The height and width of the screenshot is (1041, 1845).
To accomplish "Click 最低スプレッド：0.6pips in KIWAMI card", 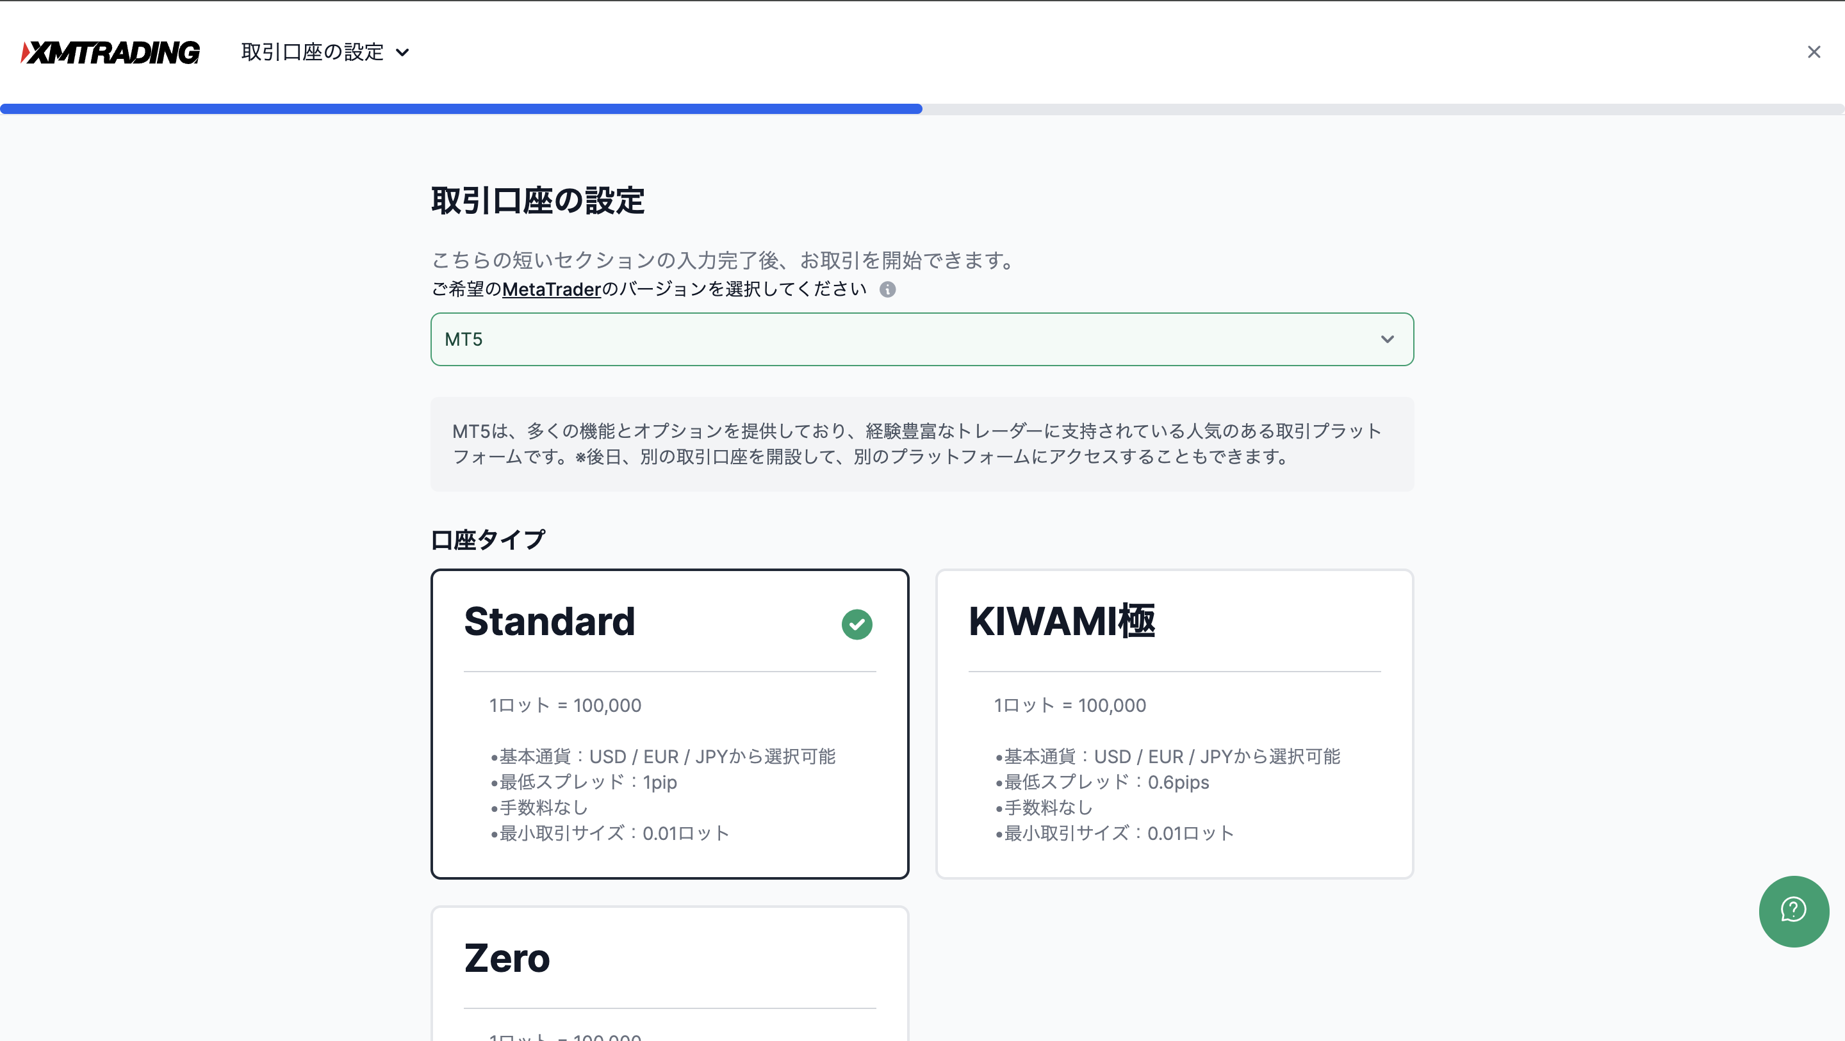I will coord(1103,782).
